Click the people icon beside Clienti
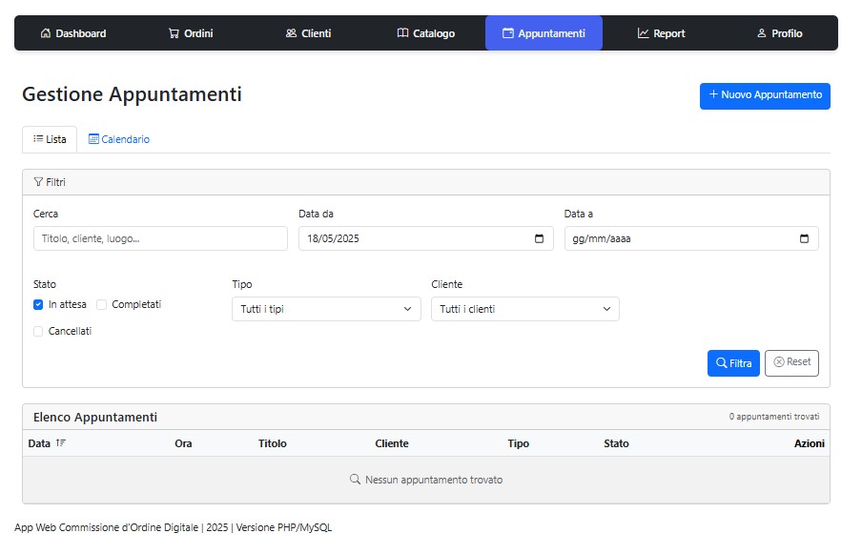 click(291, 33)
